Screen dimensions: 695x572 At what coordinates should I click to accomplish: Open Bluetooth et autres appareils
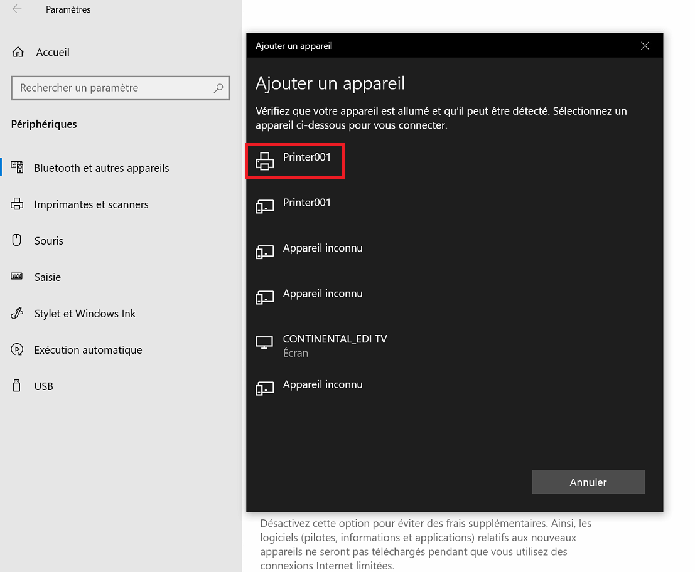(102, 168)
